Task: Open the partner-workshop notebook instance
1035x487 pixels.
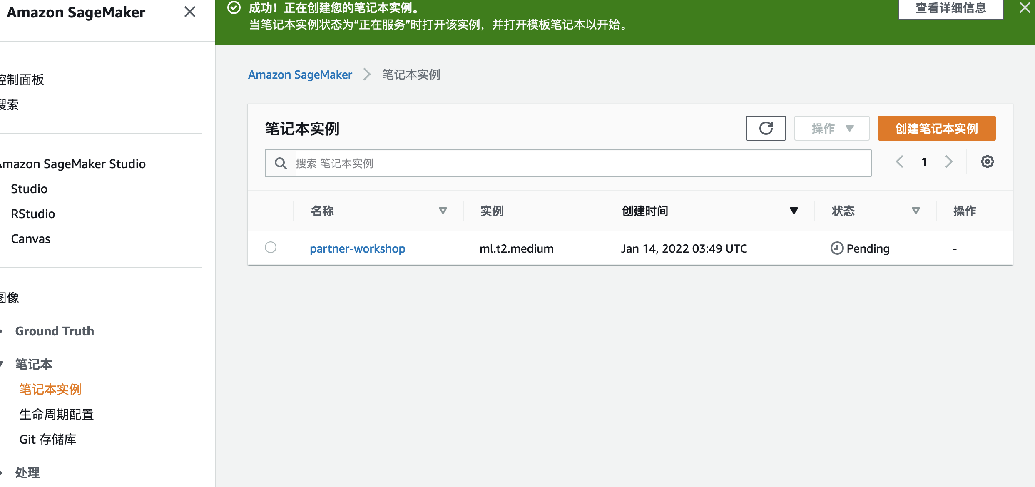Action: [357, 248]
